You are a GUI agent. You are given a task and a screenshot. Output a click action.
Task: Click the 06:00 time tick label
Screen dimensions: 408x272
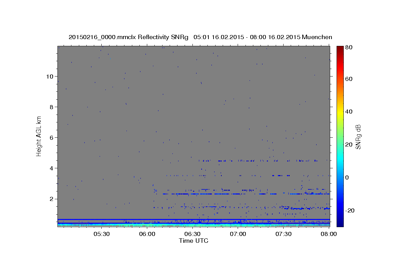(x=147, y=234)
